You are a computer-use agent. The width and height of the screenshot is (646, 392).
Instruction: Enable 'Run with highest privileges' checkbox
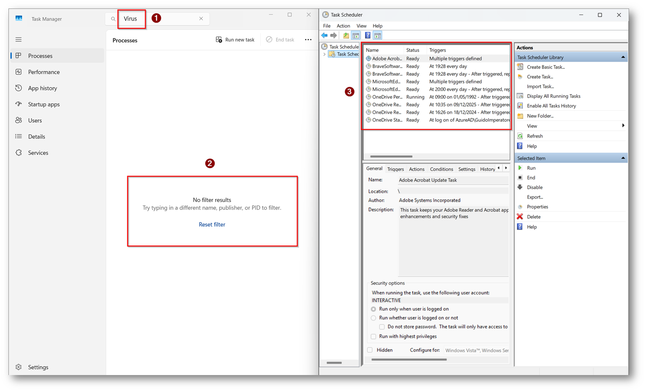[x=373, y=337]
